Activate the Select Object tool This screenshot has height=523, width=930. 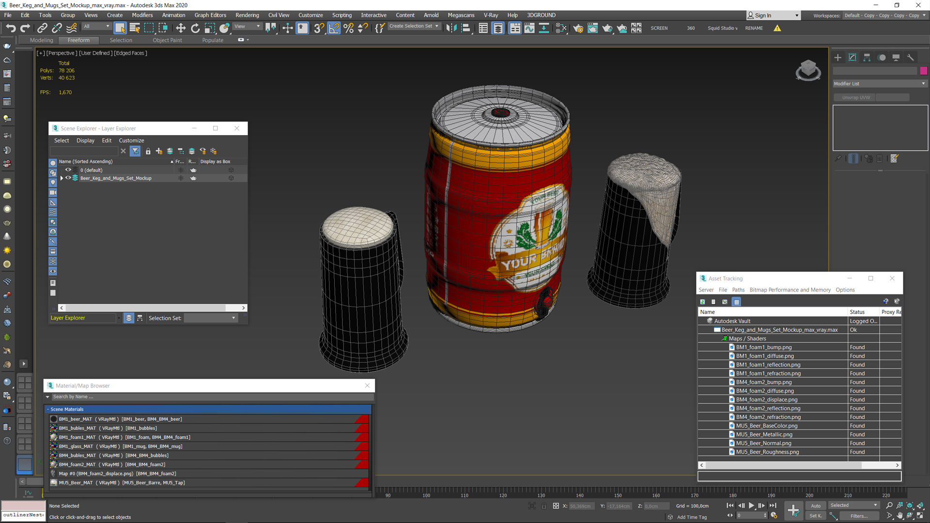[x=120, y=28]
